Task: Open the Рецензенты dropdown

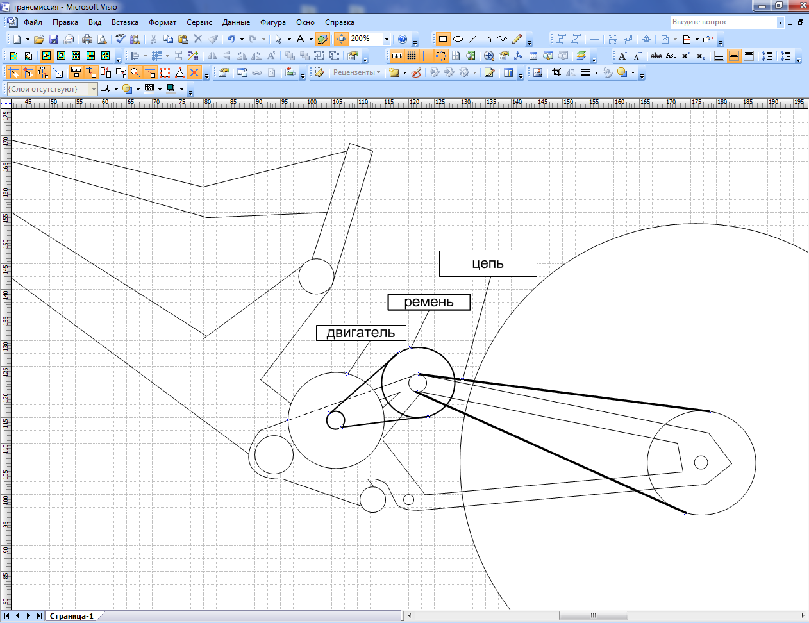Action: pyautogui.click(x=356, y=72)
